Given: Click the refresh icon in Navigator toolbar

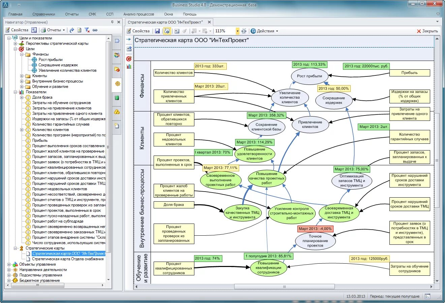Looking at the screenshot, I should [79, 30].
